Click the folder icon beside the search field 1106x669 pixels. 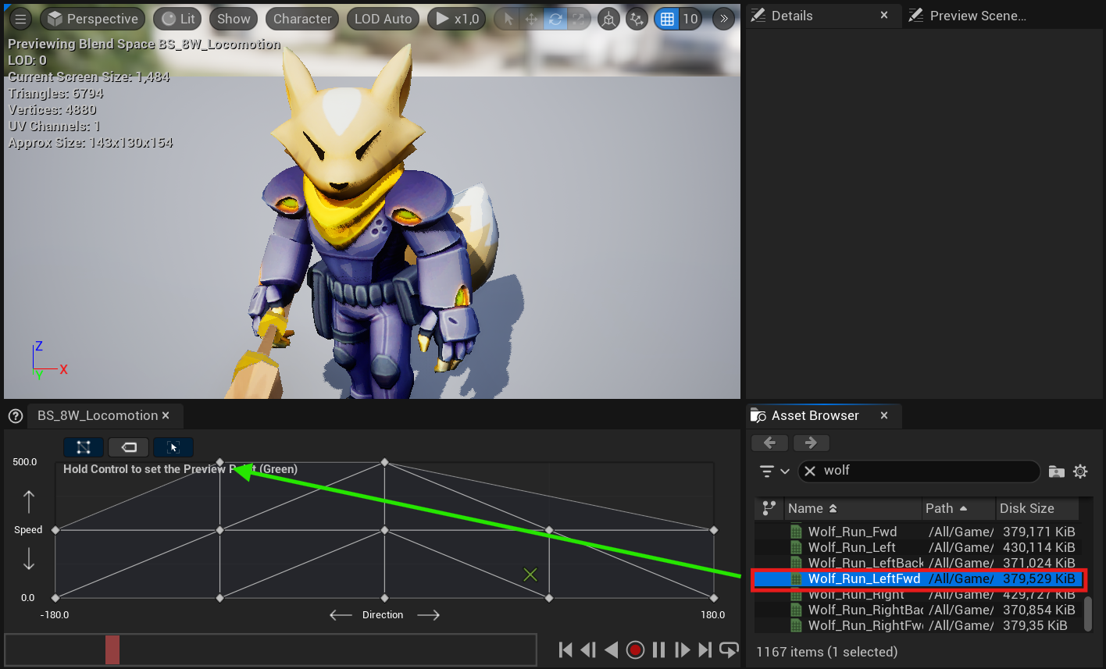[1056, 472]
